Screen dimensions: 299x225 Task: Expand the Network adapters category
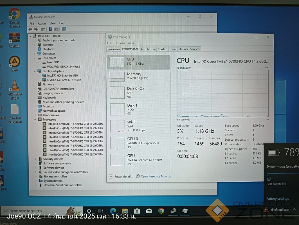coord(35,111)
